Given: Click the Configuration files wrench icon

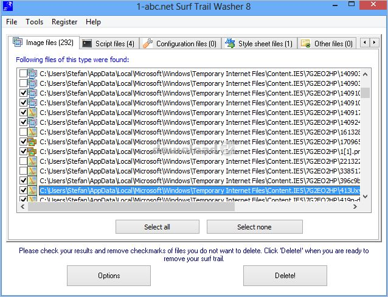Looking at the screenshot, I should click(148, 43).
